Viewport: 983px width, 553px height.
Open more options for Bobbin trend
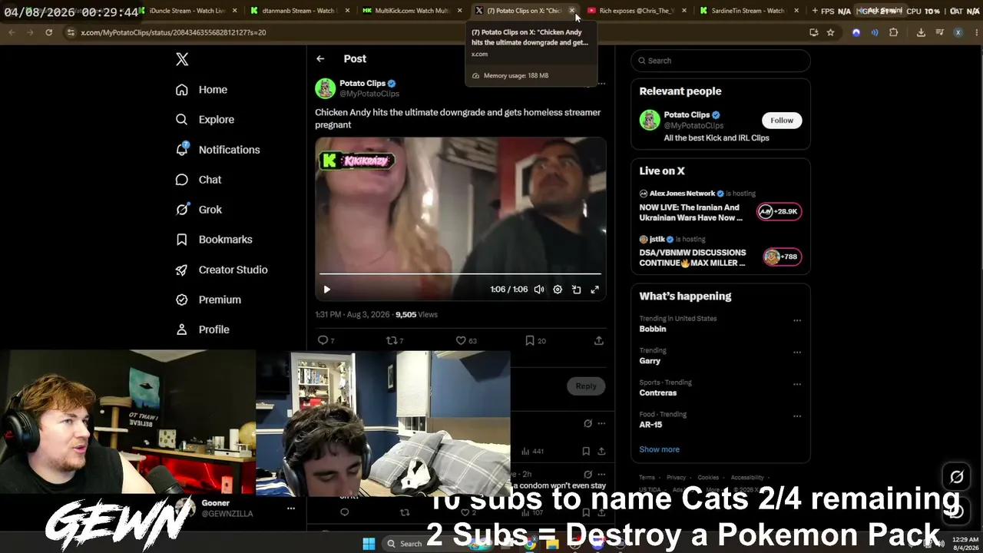click(x=797, y=321)
